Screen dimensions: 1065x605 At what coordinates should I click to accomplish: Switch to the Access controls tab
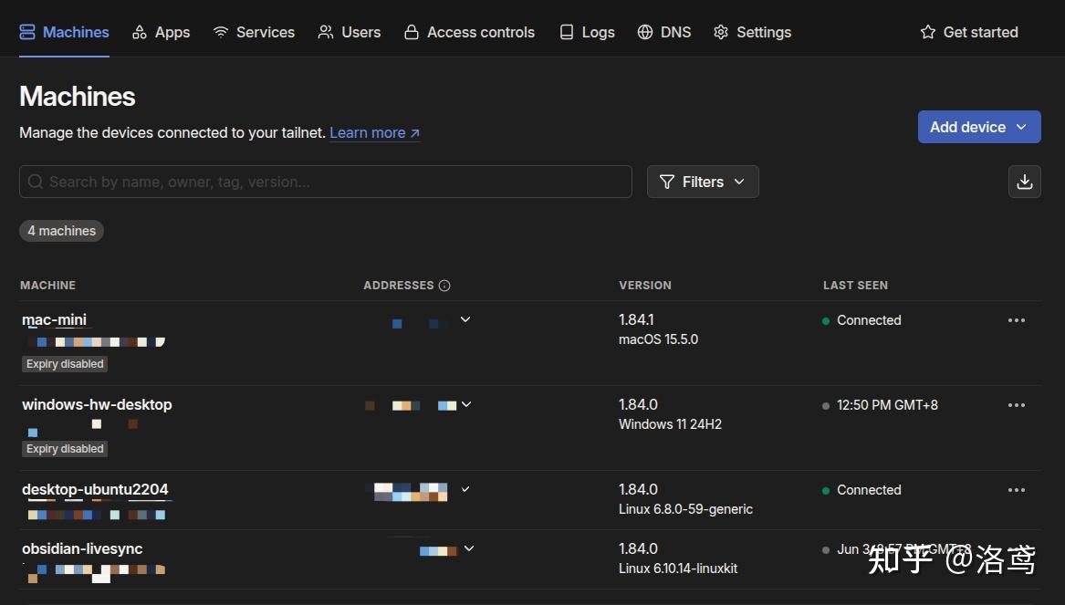pyautogui.click(x=469, y=31)
